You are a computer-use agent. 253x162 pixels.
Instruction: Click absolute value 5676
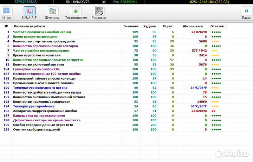(203, 65)
